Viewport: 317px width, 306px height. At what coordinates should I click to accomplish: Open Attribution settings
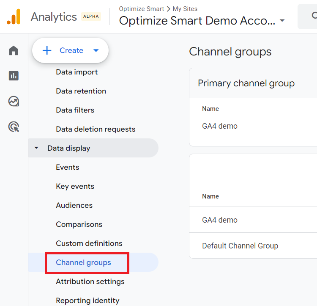click(90, 281)
